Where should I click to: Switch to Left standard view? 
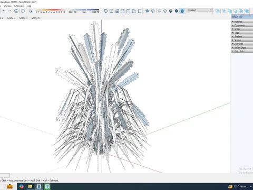point(134,11)
